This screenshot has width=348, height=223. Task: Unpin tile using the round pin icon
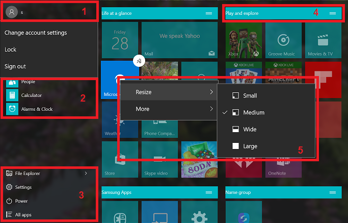click(x=139, y=61)
